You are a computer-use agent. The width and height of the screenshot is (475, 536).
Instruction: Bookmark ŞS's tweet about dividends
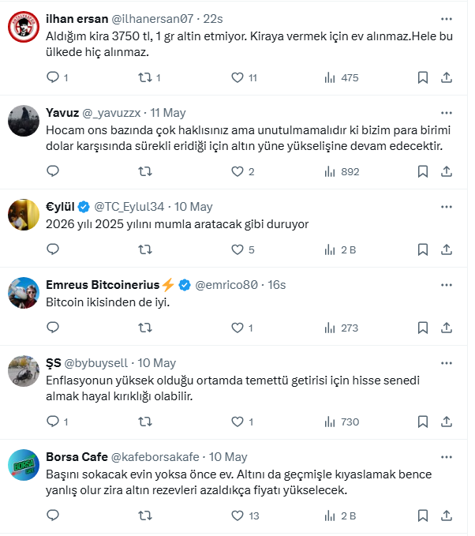[x=423, y=422]
